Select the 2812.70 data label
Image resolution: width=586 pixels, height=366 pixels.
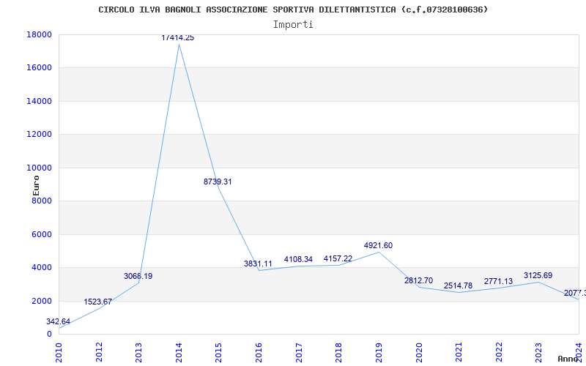[418, 280]
